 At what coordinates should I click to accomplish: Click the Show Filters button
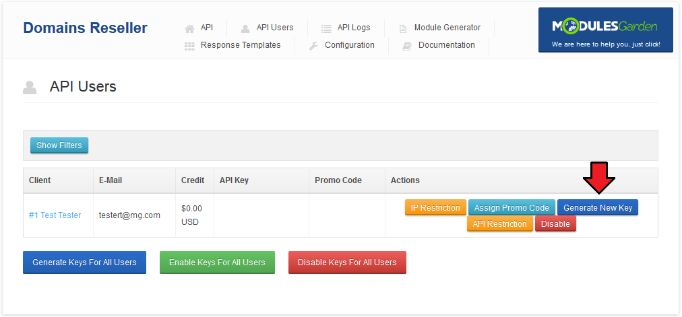coord(59,145)
